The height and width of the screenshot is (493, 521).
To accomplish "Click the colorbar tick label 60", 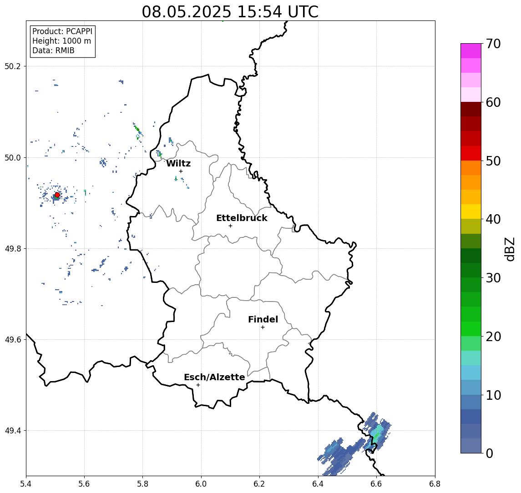I will point(493,102).
